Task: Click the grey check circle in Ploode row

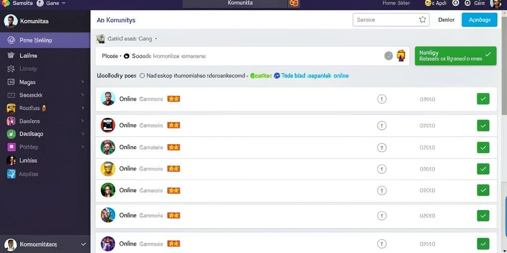Action: coord(388,56)
